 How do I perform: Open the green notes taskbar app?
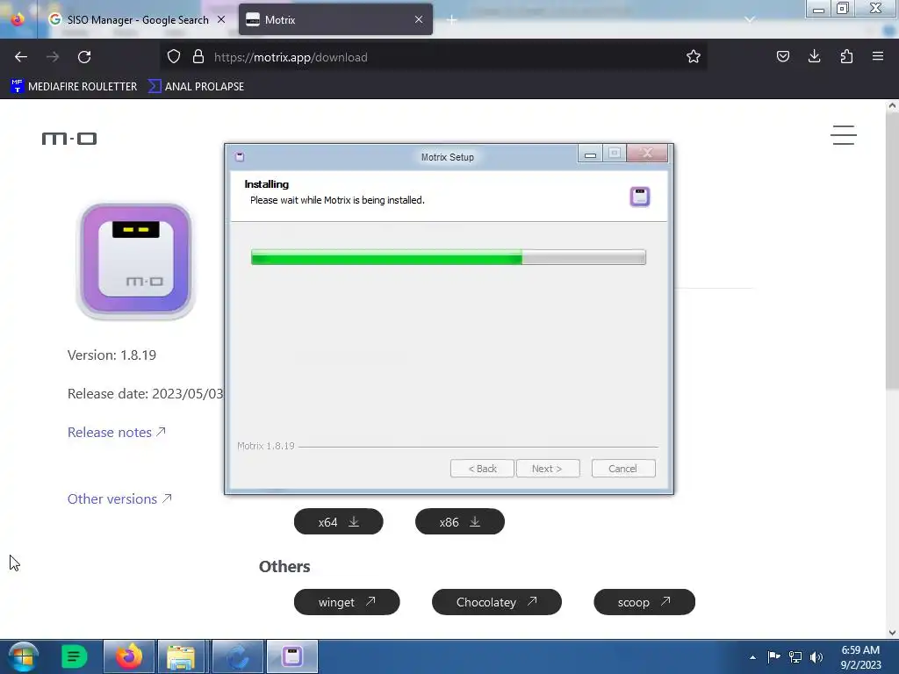74,656
